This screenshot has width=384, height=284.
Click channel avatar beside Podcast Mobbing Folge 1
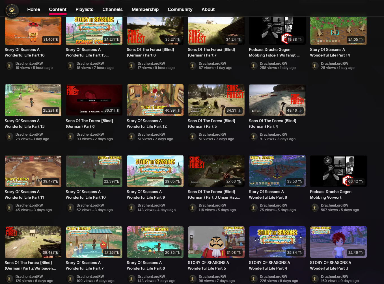click(x=254, y=66)
